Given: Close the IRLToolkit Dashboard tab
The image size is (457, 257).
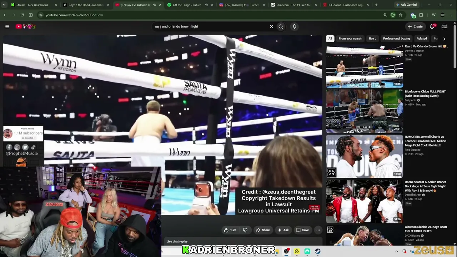Looking at the screenshot, I should click(368, 5).
